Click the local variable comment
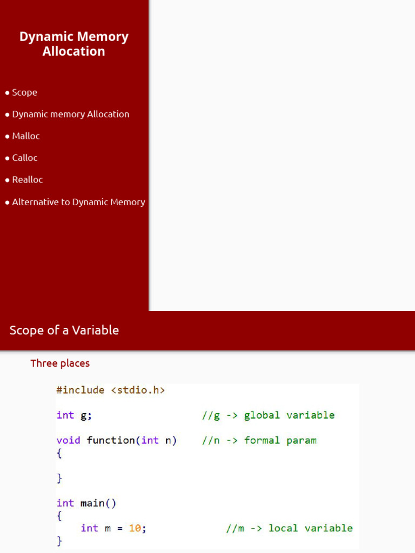415x553 pixels. click(289, 528)
